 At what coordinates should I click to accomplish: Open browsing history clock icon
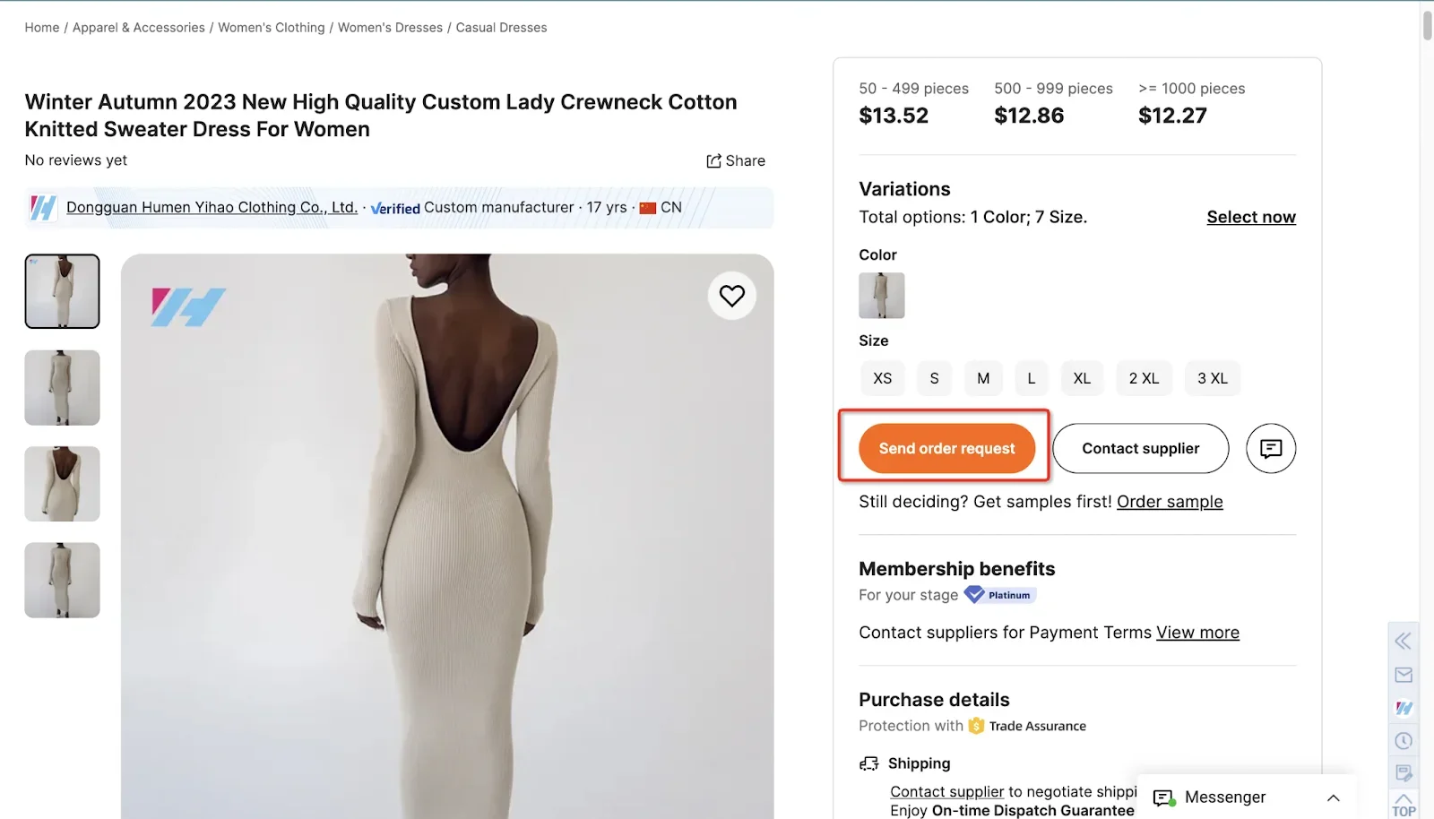[1404, 741]
